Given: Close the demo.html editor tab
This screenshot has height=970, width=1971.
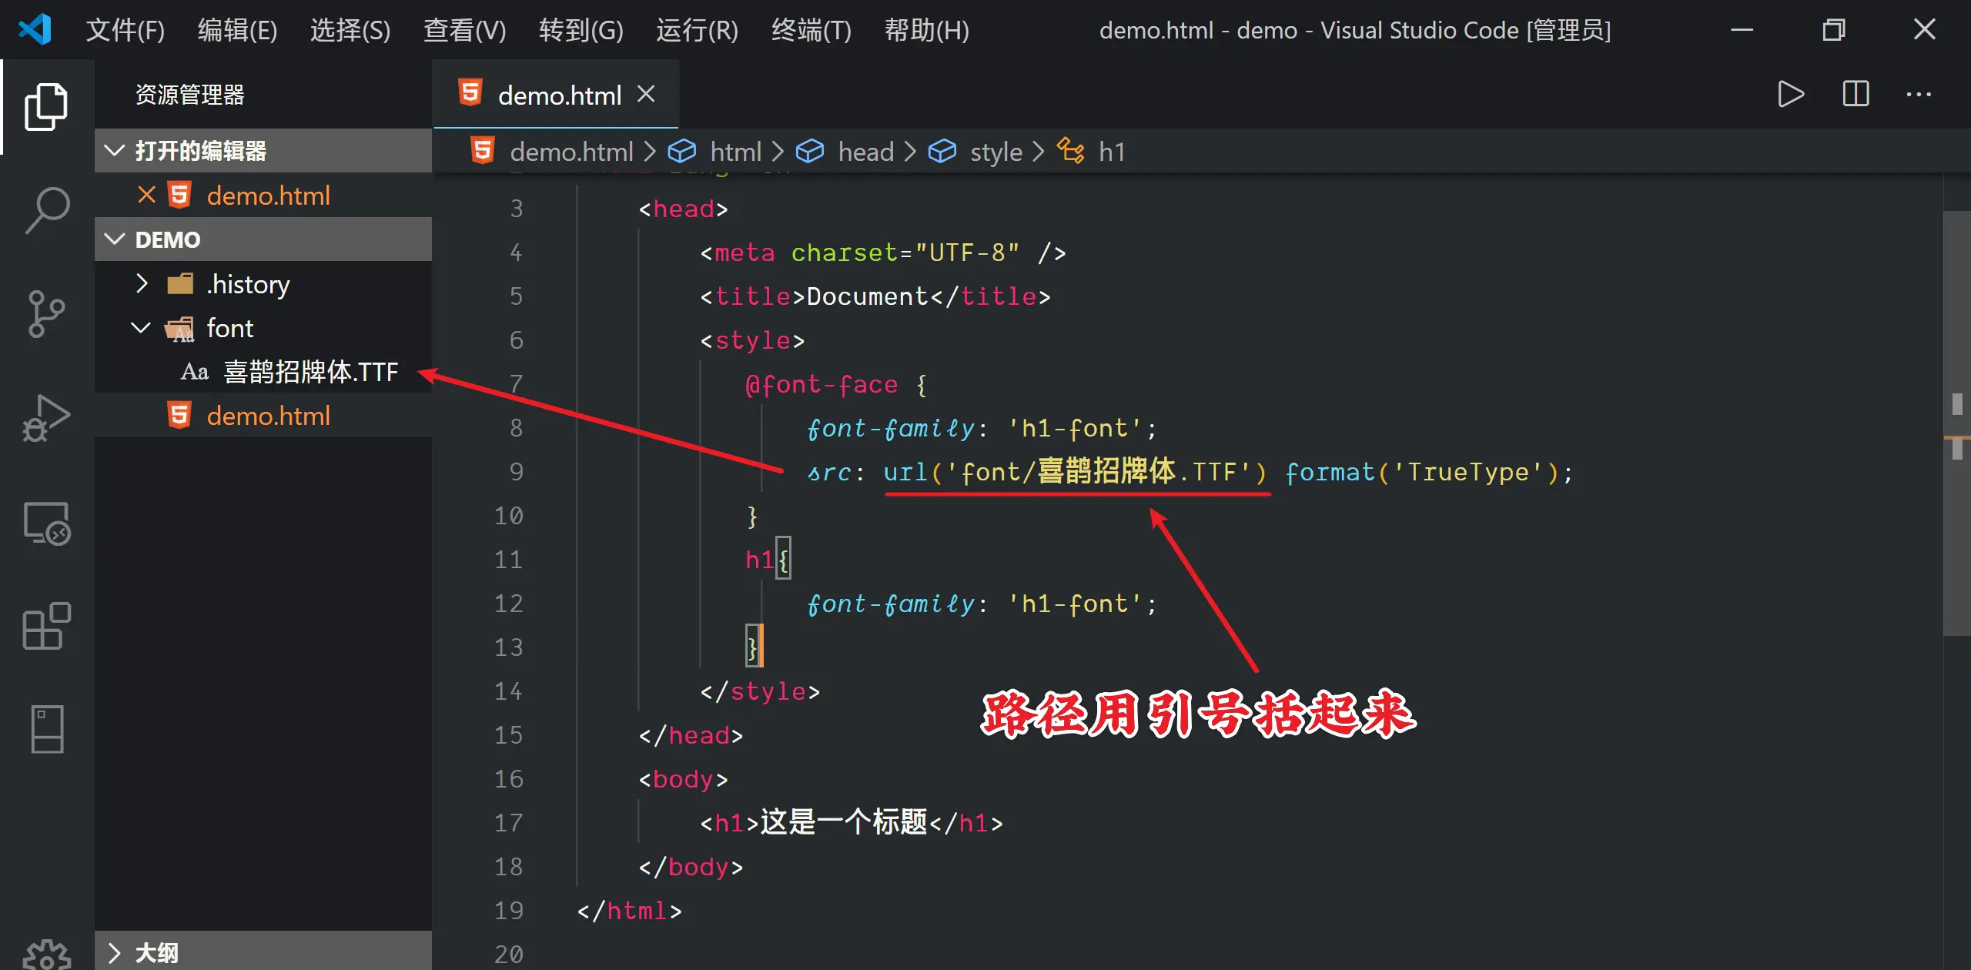Looking at the screenshot, I should (x=646, y=94).
